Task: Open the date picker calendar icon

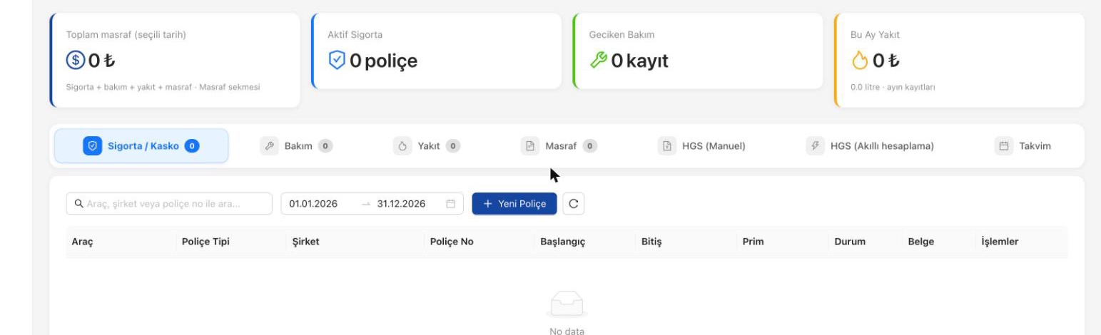Action: [450, 204]
